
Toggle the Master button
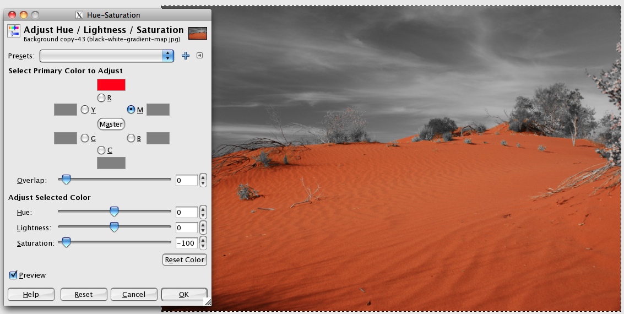tap(111, 124)
